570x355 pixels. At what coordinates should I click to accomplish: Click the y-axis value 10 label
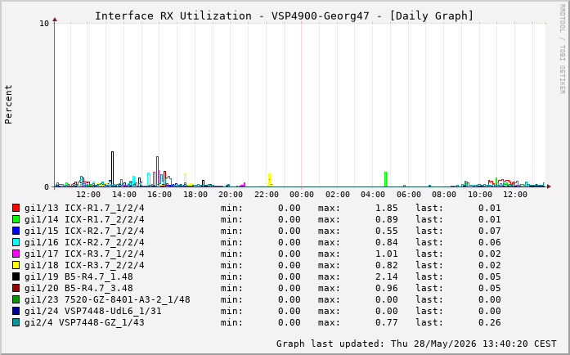[44, 24]
